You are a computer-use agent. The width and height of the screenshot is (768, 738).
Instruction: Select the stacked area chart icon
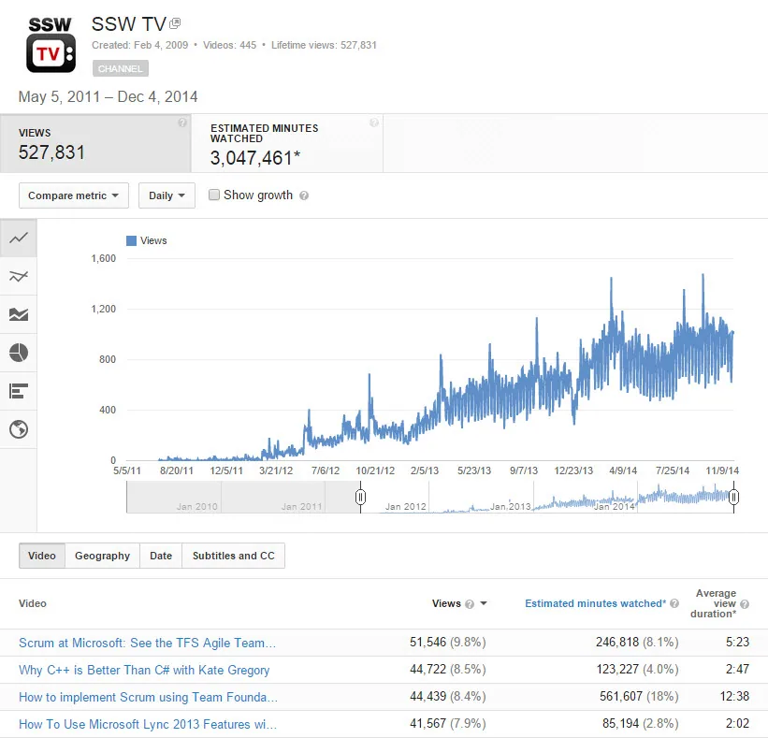click(x=19, y=314)
